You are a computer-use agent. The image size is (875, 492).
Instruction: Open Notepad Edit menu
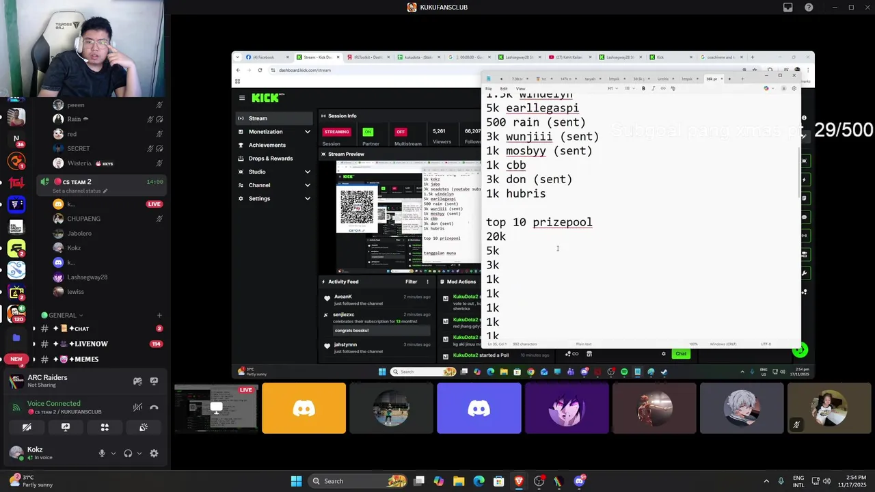coord(504,88)
